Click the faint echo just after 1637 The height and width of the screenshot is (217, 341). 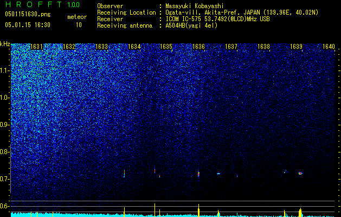(x=237, y=176)
